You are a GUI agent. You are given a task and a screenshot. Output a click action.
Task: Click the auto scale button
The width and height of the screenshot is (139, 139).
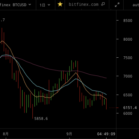tap(136, 5)
